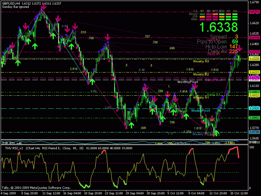Click the .707 Fibonacci ratio label

tap(147, 36)
